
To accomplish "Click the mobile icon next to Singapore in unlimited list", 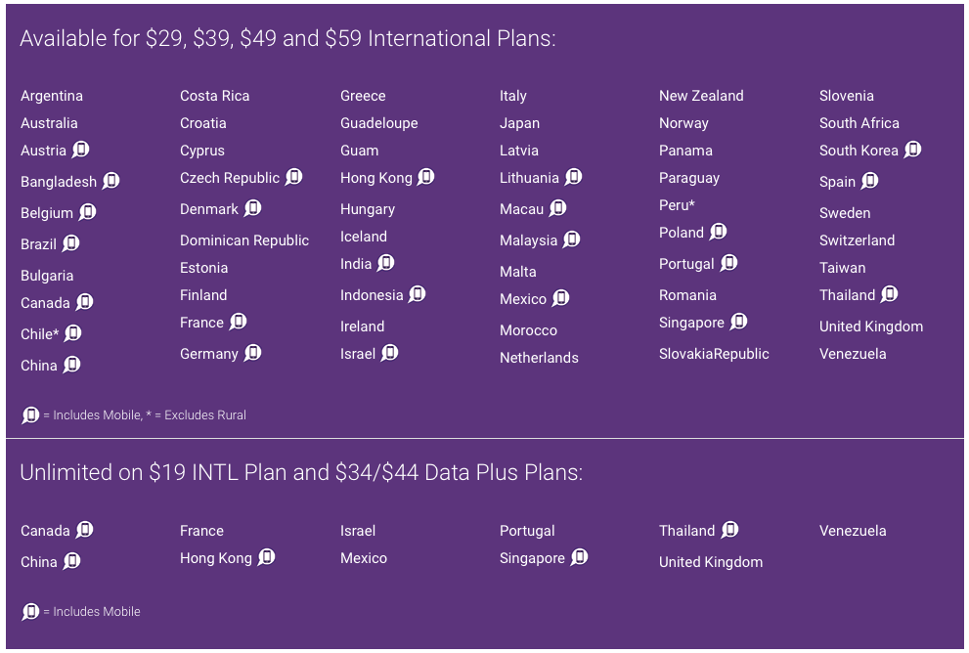I will coord(579,557).
